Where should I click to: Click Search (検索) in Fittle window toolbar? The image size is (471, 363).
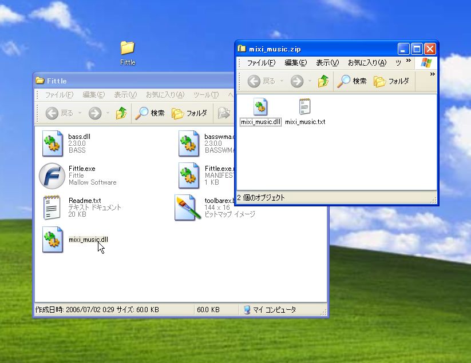[150, 113]
